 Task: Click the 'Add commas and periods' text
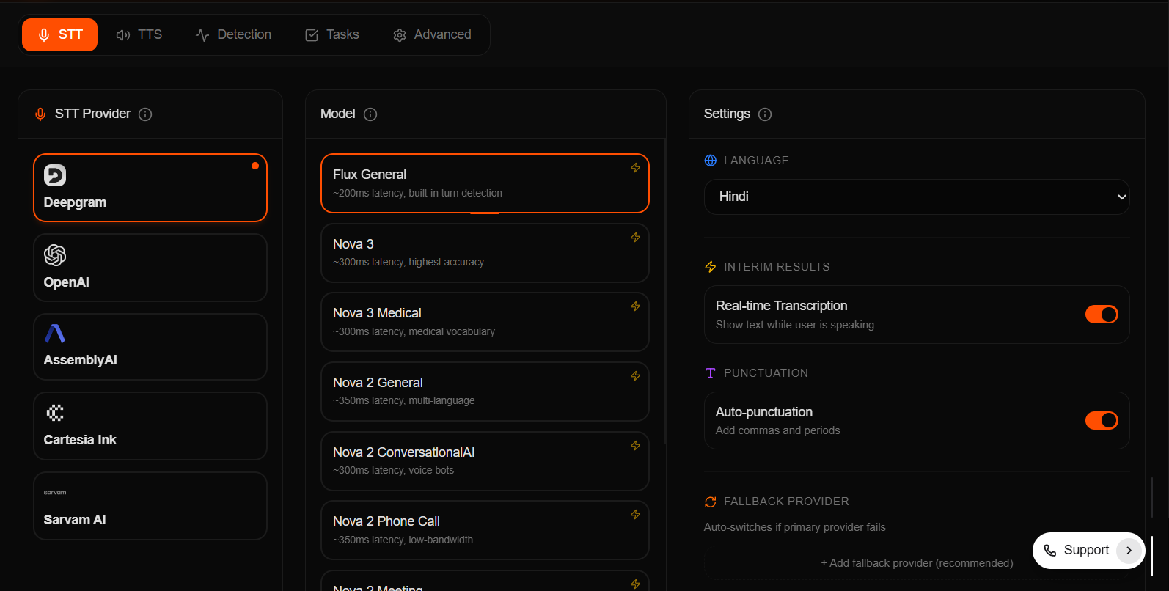[778, 430]
